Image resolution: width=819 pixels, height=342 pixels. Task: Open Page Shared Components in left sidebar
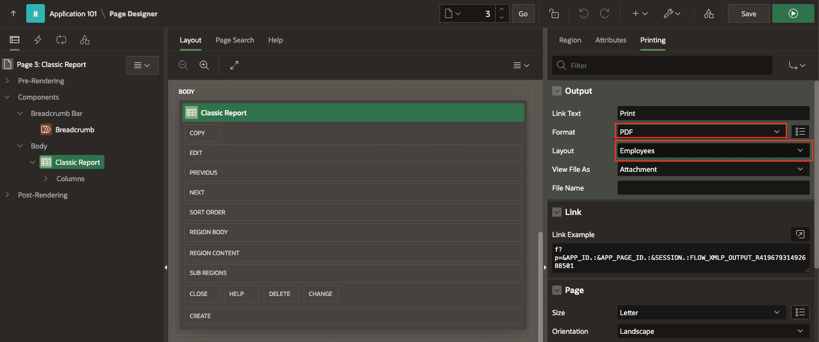click(x=84, y=40)
